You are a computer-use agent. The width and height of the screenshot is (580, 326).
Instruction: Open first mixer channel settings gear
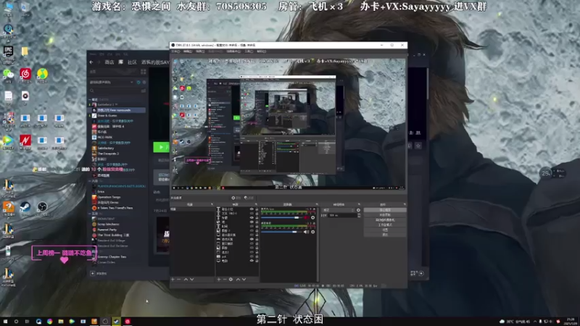point(313,218)
